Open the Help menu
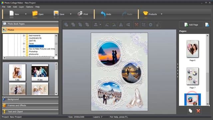Image resolution: width=213 pixels, height=120 pixels. [38, 7]
